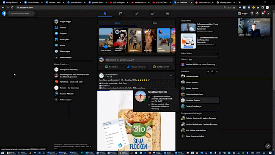Image resolution: width=275 pixels, height=155 pixels.
Task: Open chat with Jonathan Berneth in contacts
Action: (200, 100)
